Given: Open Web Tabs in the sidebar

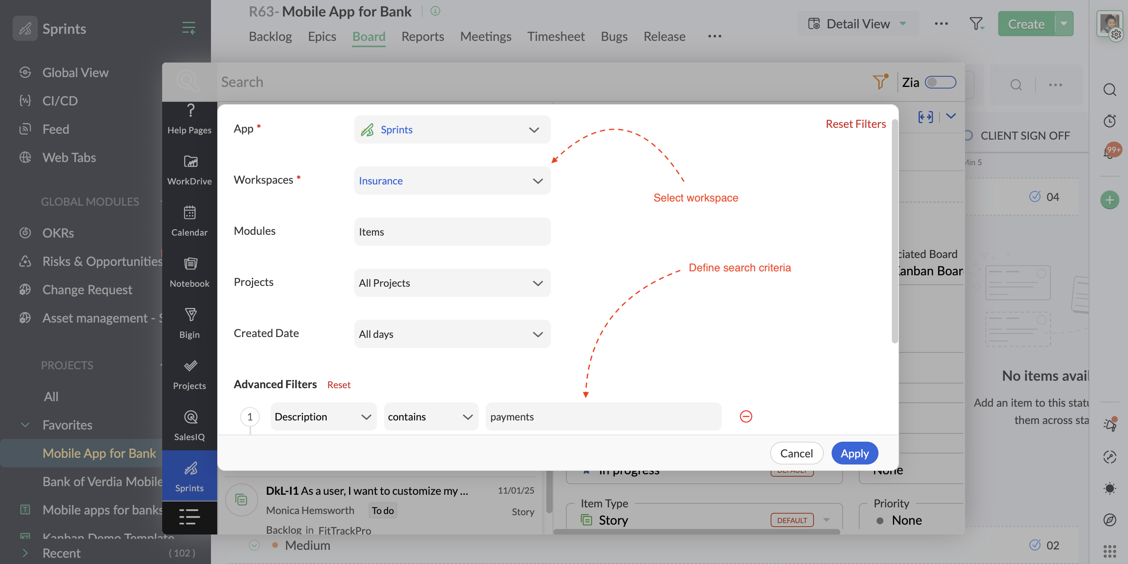Looking at the screenshot, I should point(69,157).
